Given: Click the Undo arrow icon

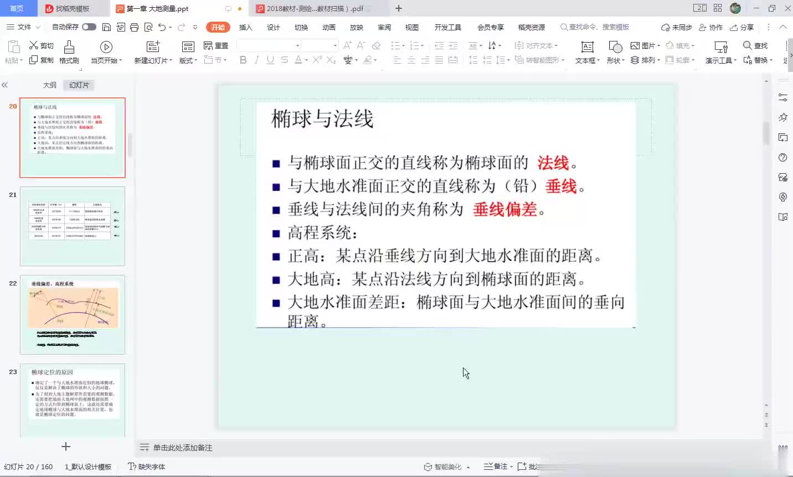Looking at the screenshot, I should click(x=162, y=27).
